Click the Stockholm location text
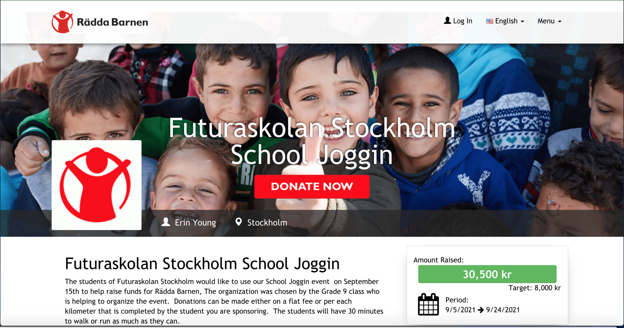 pyautogui.click(x=267, y=223)
